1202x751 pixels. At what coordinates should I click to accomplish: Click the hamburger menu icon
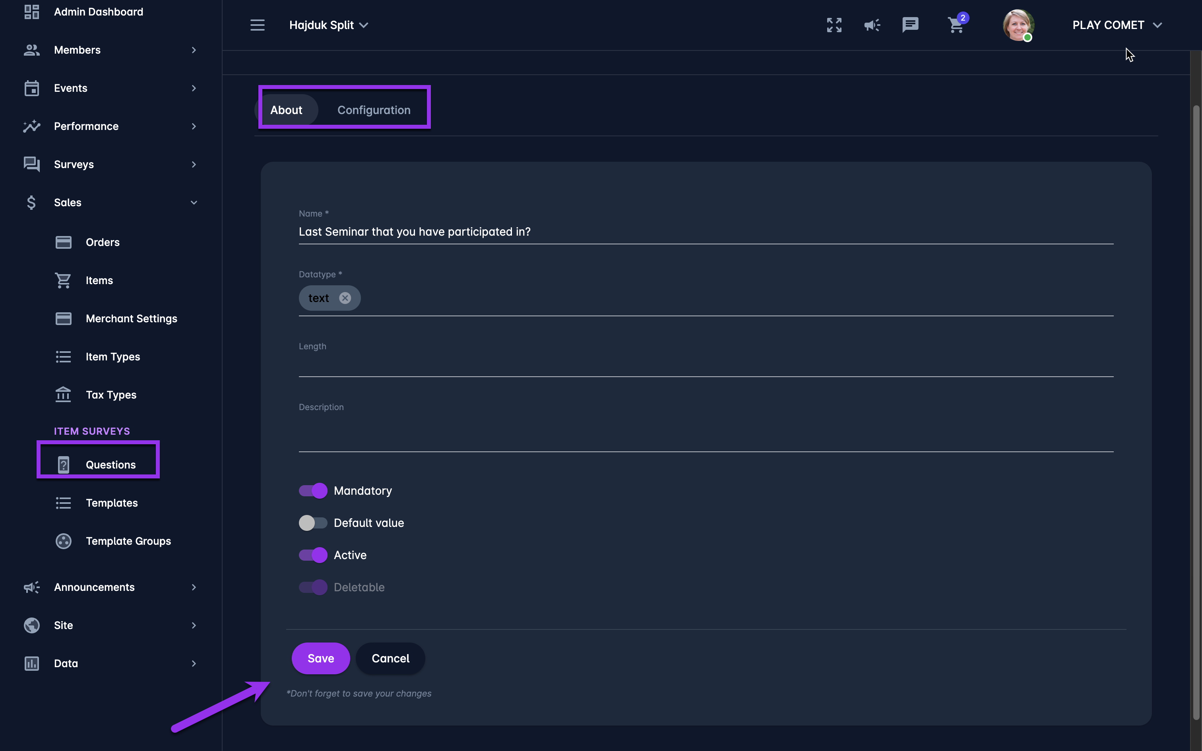coord(257,25)
